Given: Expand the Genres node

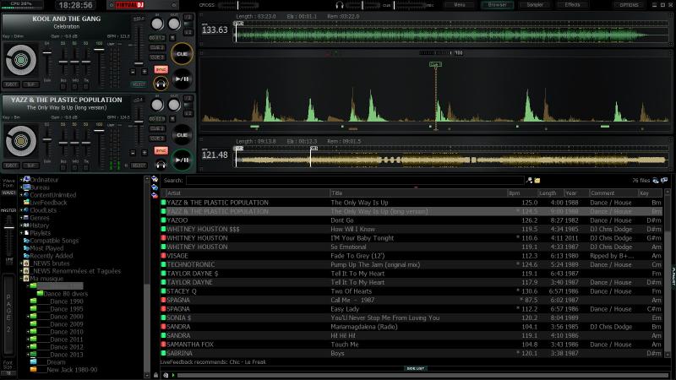Looking at the screenshot, I should tap(21, 218).
